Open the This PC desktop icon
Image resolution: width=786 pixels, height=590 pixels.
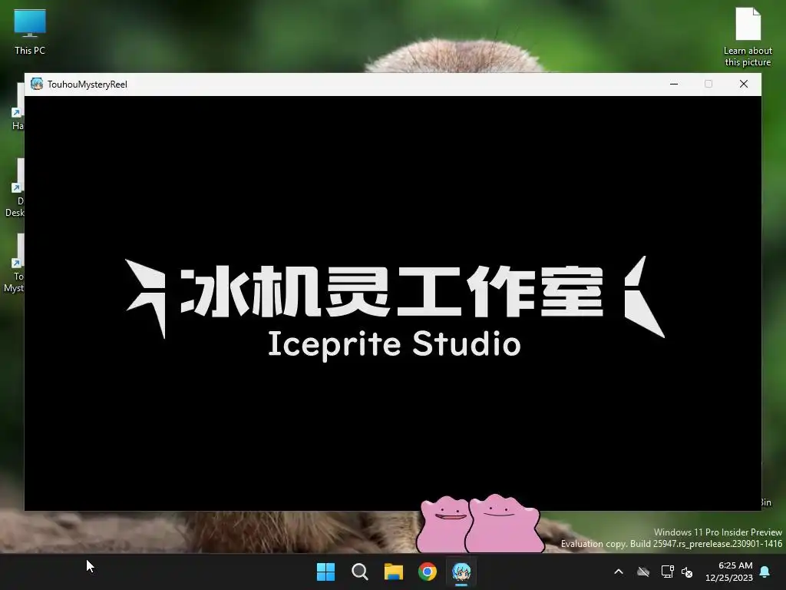[30, 32]
